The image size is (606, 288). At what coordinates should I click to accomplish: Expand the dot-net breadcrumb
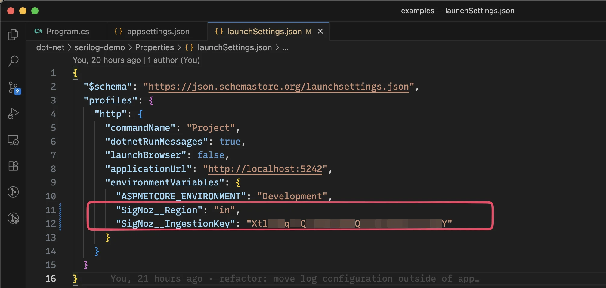pyautogui.click(x=50, y=47)
